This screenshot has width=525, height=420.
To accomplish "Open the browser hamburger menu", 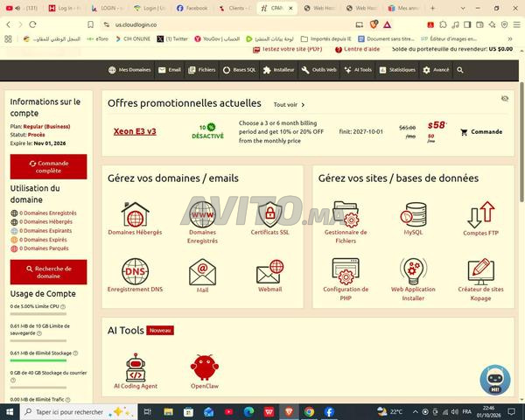I will point(517,24).
